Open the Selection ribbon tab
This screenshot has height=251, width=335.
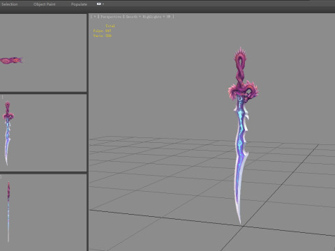[x=10, y=4]
